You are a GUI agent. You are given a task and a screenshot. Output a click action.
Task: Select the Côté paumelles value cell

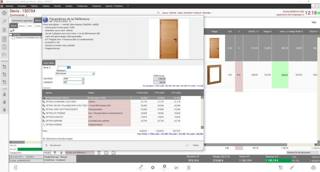click(x=109, y=109)
